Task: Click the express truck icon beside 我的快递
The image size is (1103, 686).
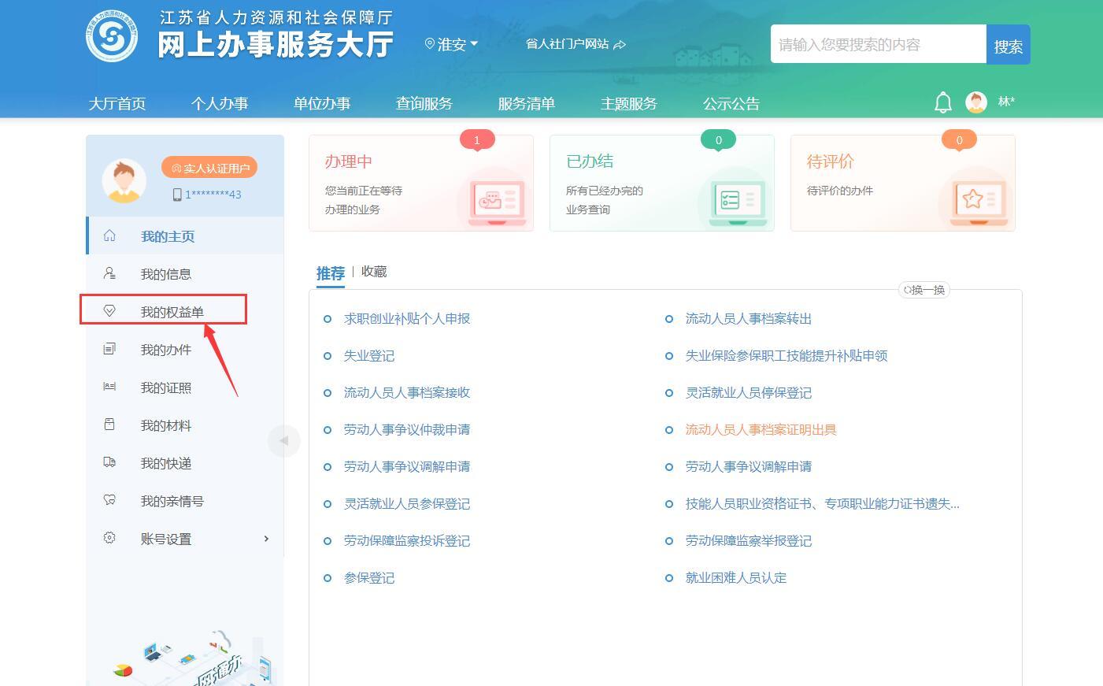Action: 109,462
